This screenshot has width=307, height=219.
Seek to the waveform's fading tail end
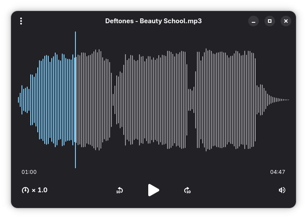(x=279, y=100)
